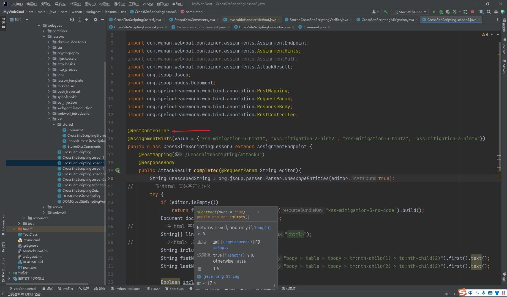Click the locate-file target icon in project panel
Image resolution: width=507 pixels, height=297 pixels.
coord(72,20)
